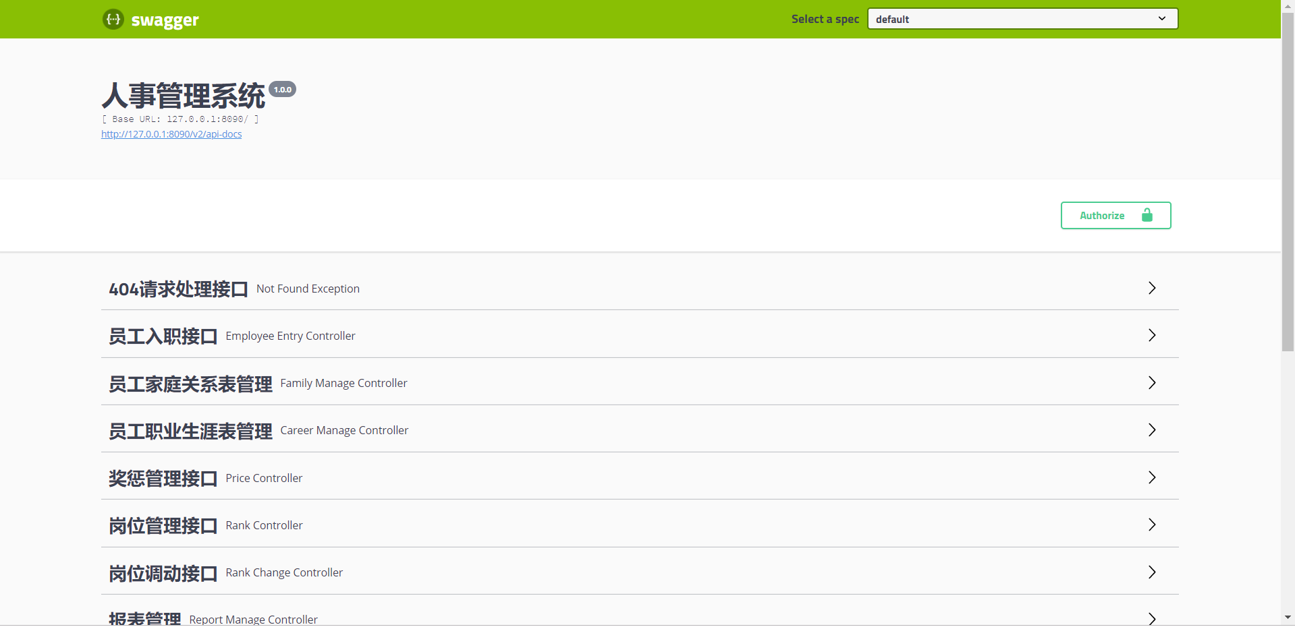Image resolution: width=1295 pixels, height=627 pixels.
Task: Click the Report Manage Controller description
Action: coord(253,620)
